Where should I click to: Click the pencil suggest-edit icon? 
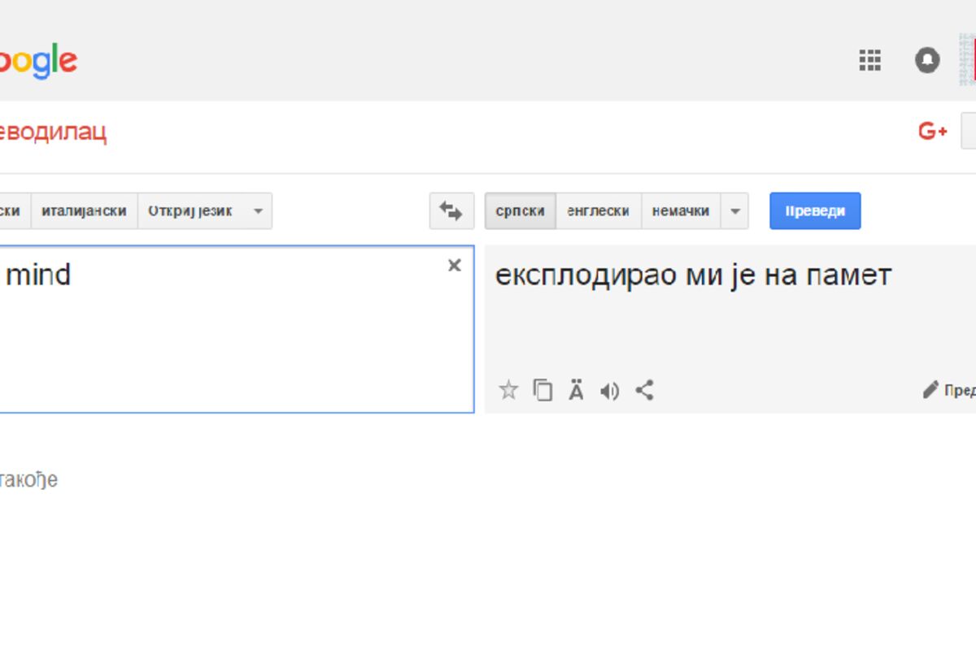[930, 390]
